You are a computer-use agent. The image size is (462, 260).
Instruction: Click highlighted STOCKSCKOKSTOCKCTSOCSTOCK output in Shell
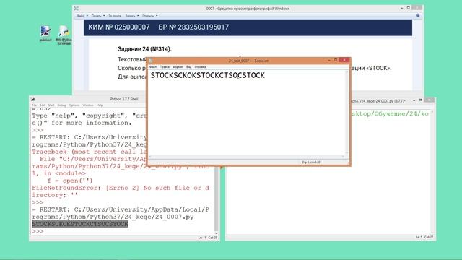pyautogui.click(x=80, y=224)
